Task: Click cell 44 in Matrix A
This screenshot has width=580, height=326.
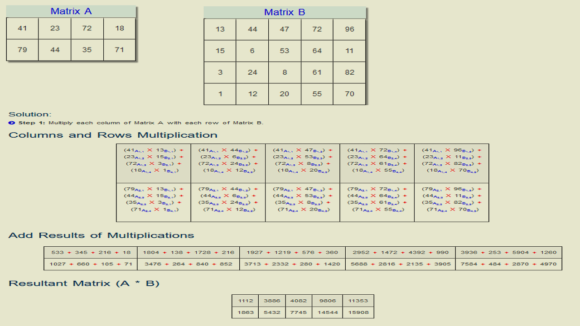Action: (x=55, y=50)
